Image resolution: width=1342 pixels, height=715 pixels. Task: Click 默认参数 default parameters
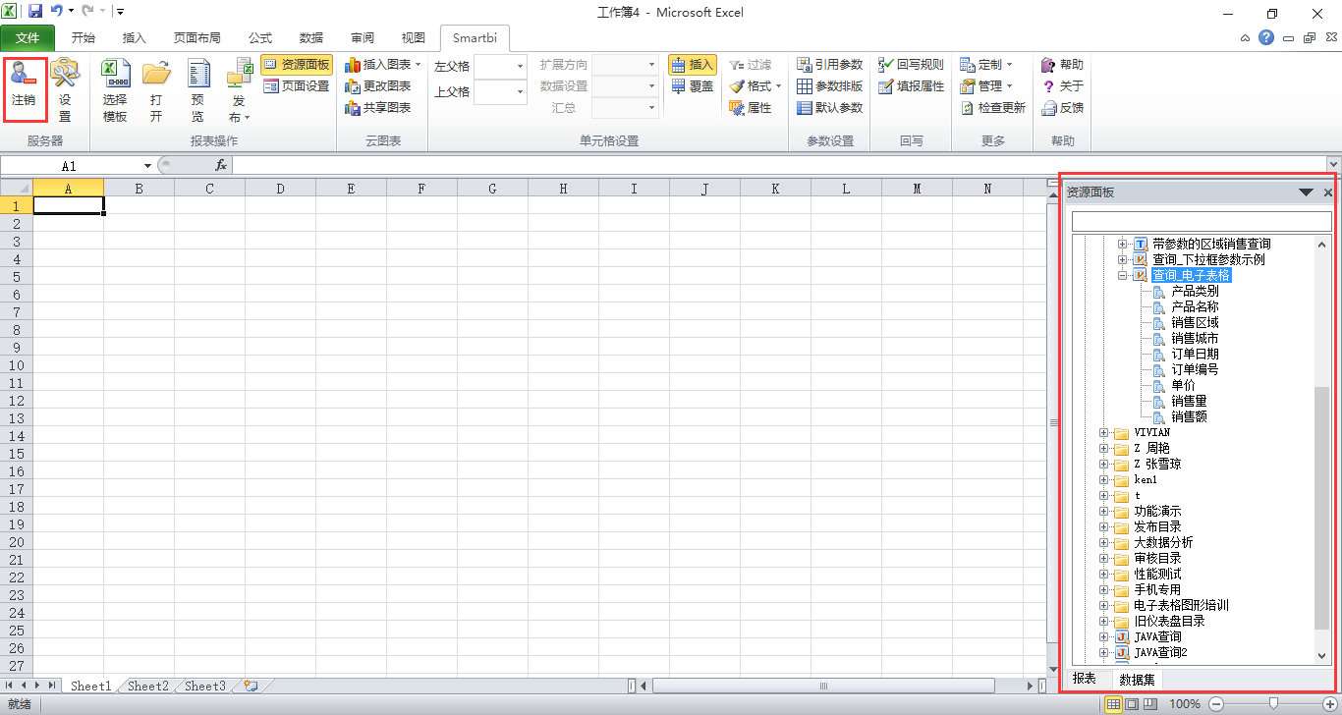pyautogui.click(x=830, y=108)
